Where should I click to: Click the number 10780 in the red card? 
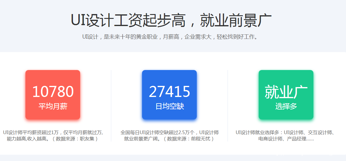(x=53, y=92)
